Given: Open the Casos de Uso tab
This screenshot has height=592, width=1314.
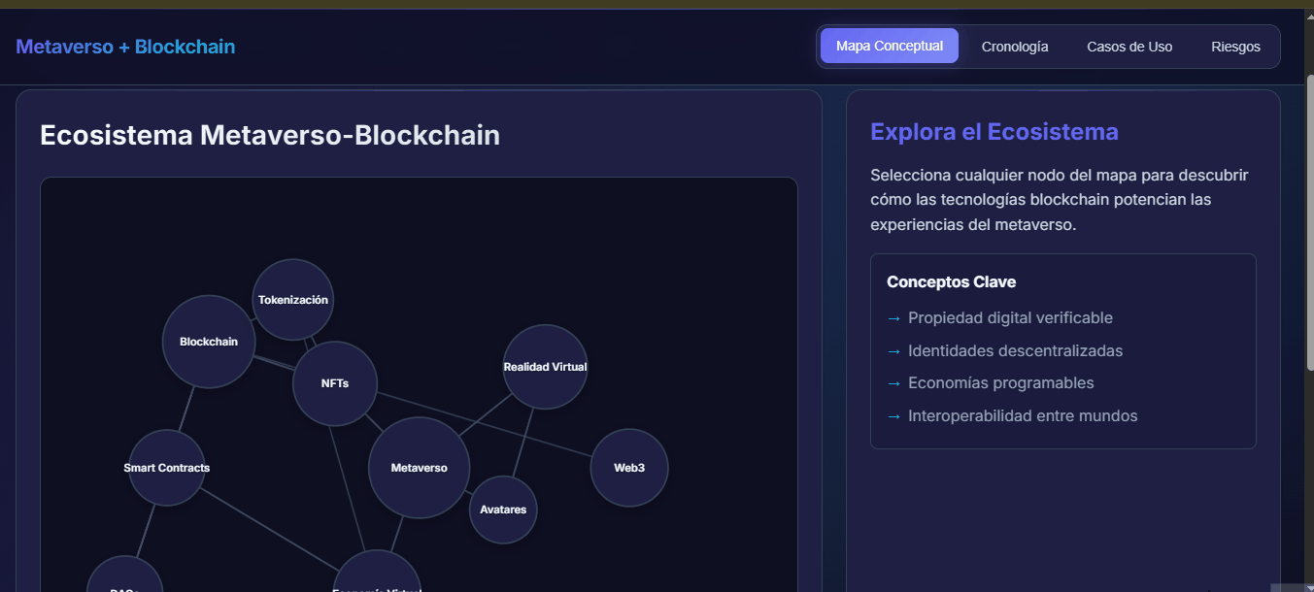Looking at the screenshot, I should click(1129, 47).
